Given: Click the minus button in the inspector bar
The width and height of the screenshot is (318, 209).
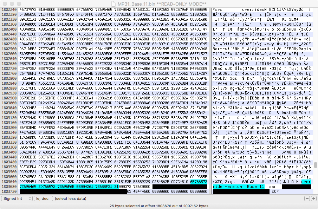Looking at the screenshot, I should (x=307, y=198).
